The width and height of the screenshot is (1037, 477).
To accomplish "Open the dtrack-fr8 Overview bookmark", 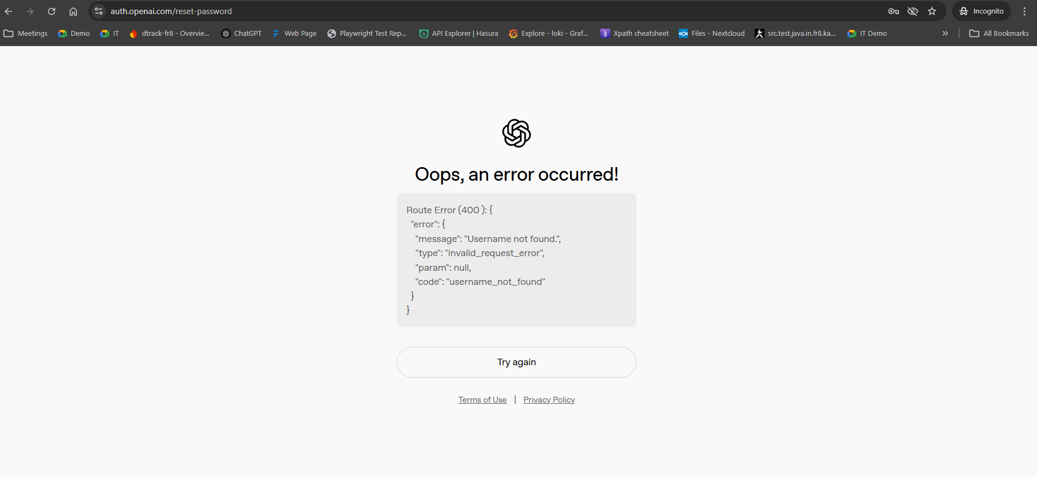I will 169,34.
